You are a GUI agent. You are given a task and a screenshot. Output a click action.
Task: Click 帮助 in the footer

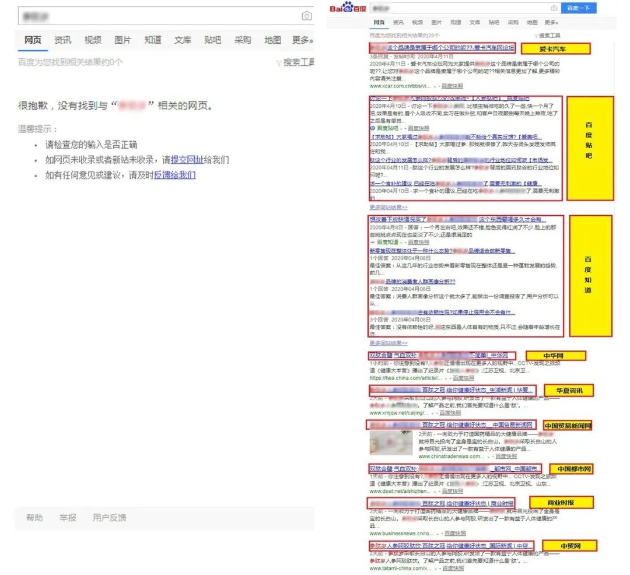click(34, 518)
